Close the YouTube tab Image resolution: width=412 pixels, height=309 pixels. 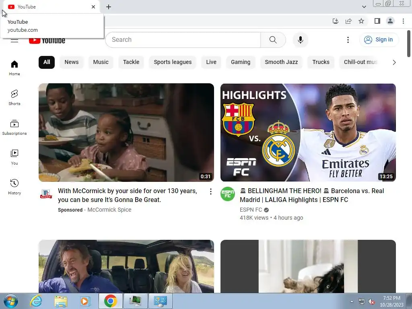[93, 7]
